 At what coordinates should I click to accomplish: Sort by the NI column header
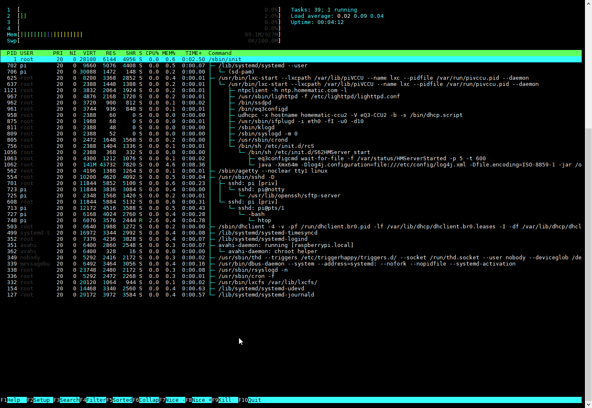pyautogui.click(x=73, y=53)
